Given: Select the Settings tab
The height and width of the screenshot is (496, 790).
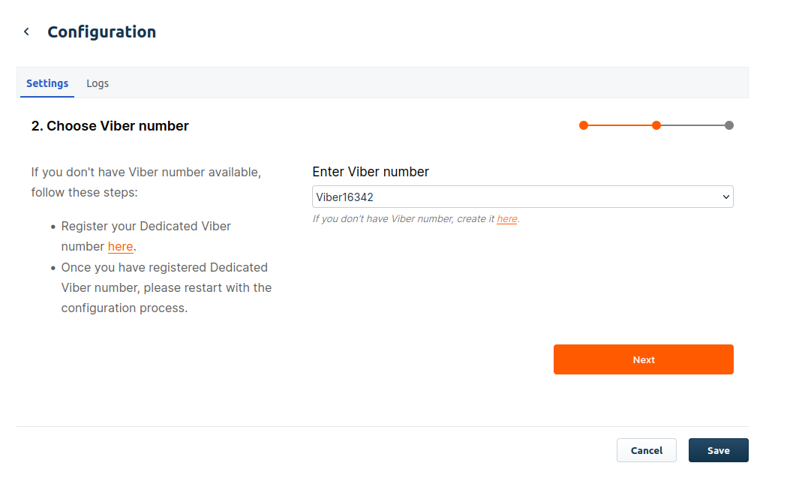Looking at the screenshot, I should pos(47,83).
